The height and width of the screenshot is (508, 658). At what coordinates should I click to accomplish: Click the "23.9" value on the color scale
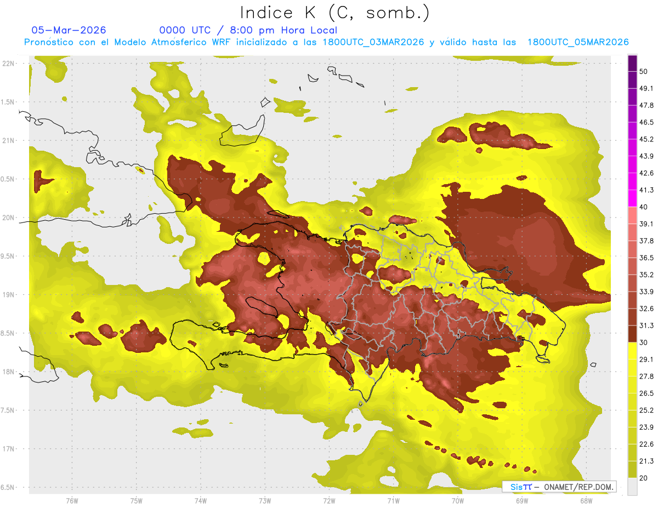[x=646, y=427]
